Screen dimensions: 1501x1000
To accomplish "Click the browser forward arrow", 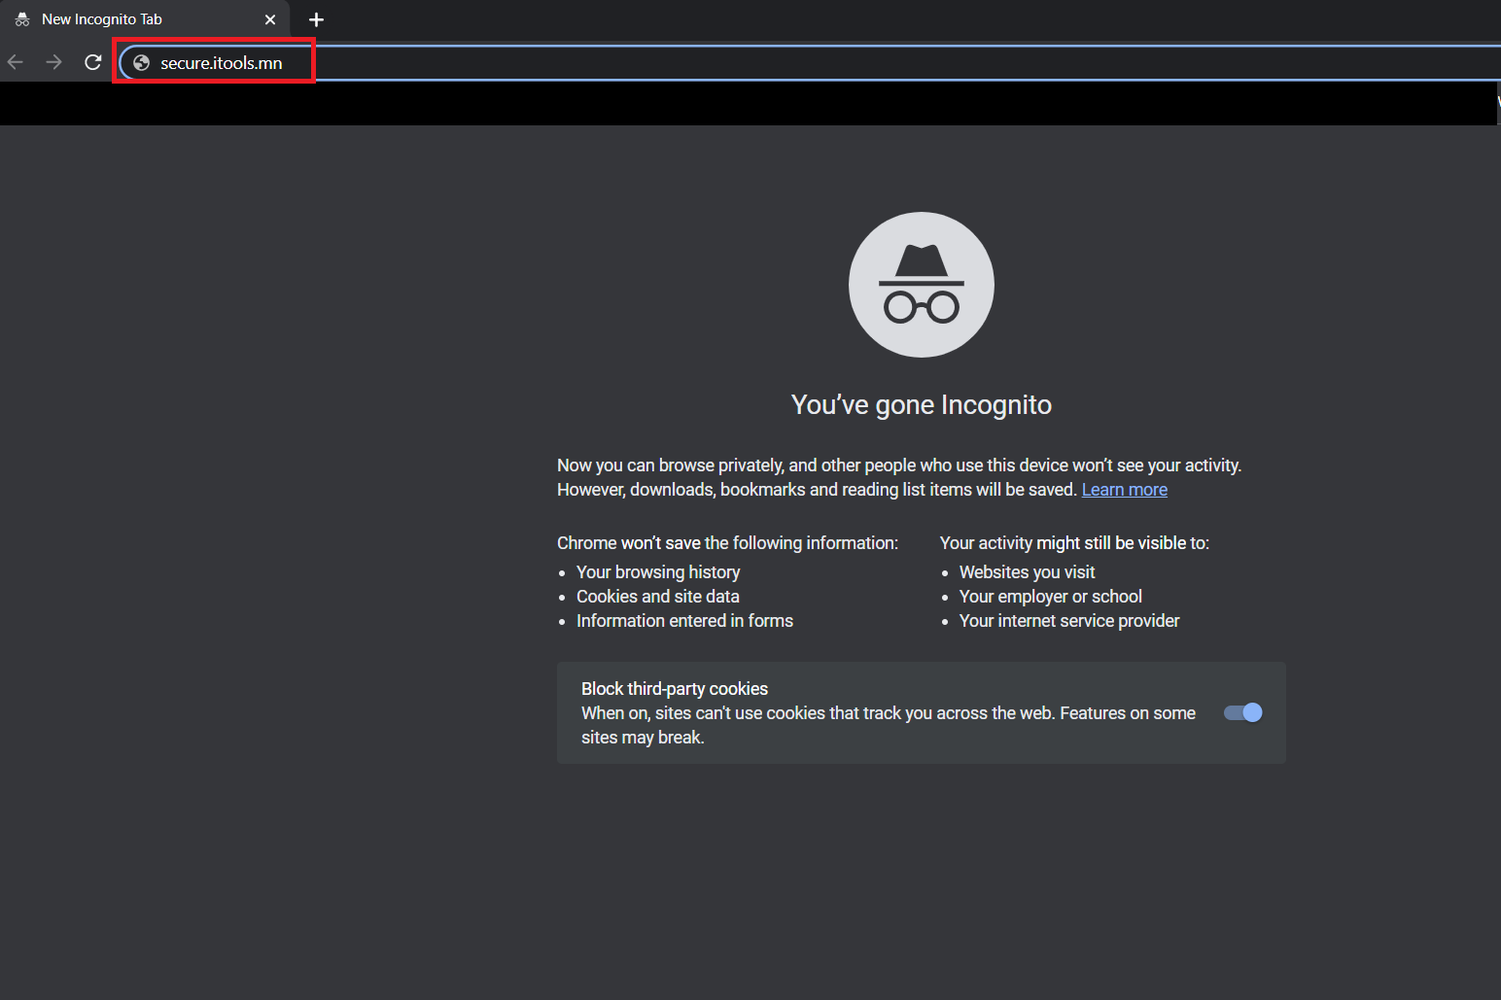I will (54, 62).
